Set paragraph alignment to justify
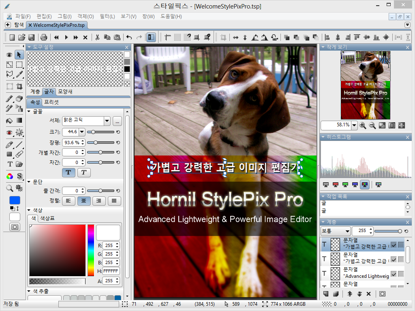 [x=114, y=201]
